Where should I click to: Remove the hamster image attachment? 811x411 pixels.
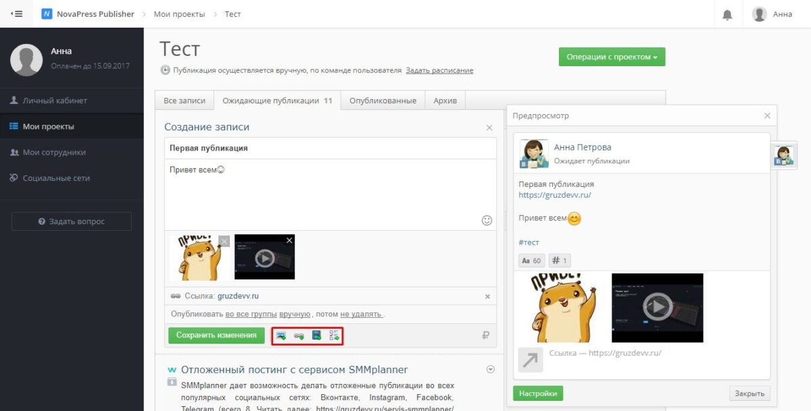[224, 240]
